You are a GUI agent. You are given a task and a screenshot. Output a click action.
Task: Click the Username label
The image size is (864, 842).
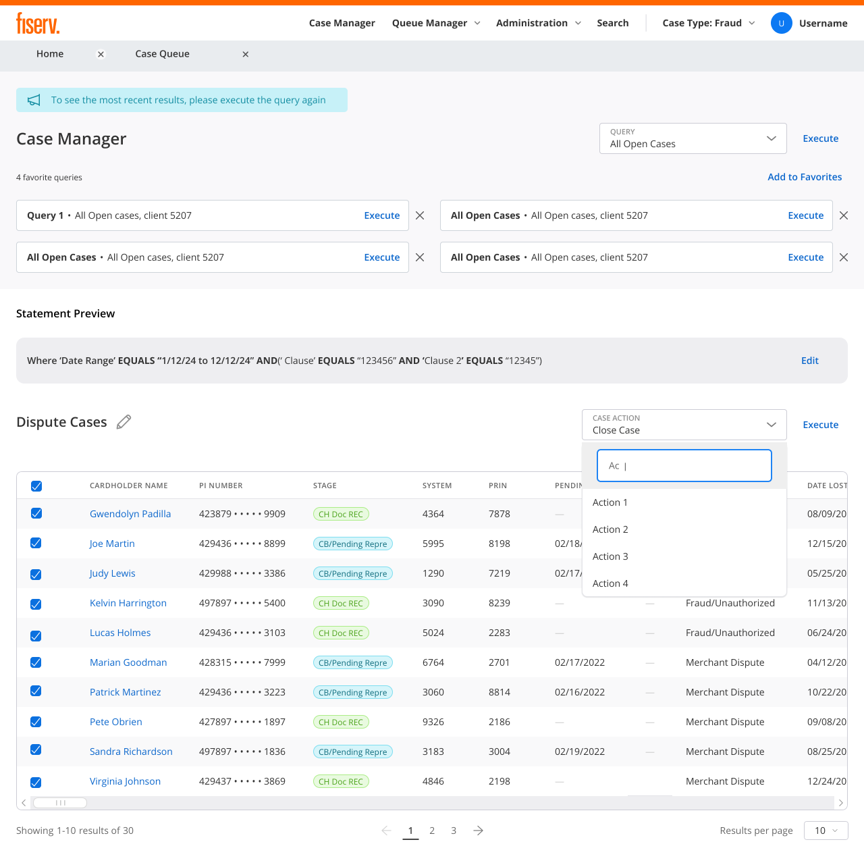click(x=823, y=23)
